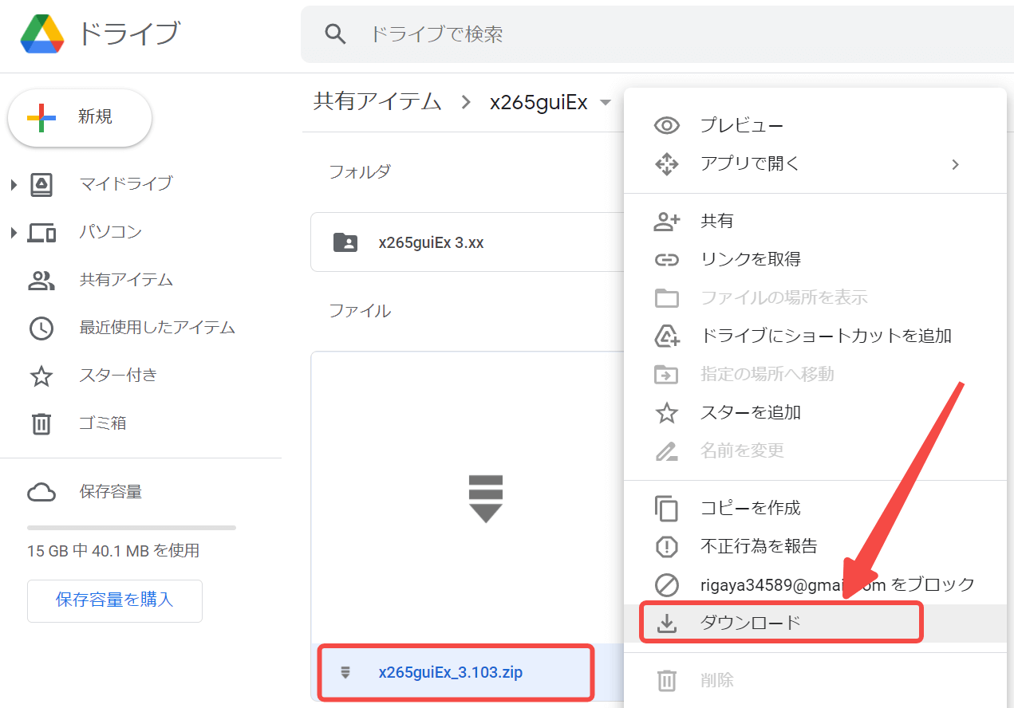
Task: Click the フォルダ section heading
Action: (360, 171)
